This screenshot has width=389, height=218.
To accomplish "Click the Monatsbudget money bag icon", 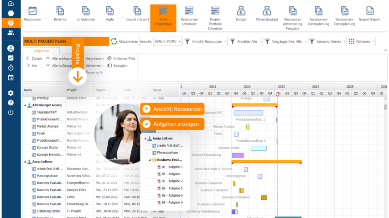I will 266,10.
